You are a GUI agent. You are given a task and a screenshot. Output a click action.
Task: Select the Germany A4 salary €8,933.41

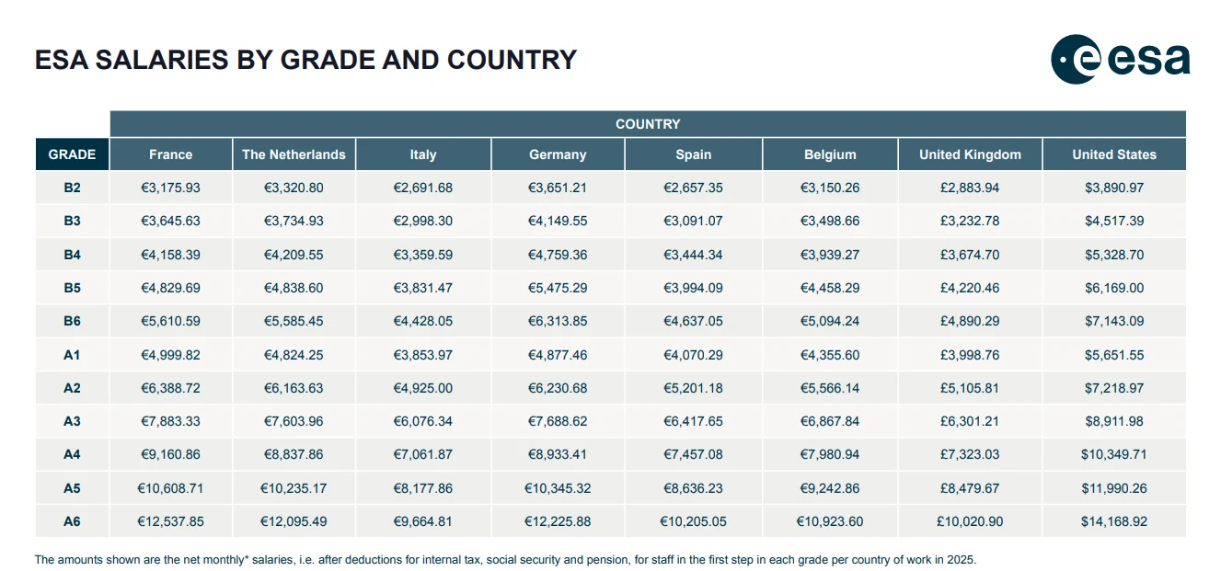click(558, 454)
